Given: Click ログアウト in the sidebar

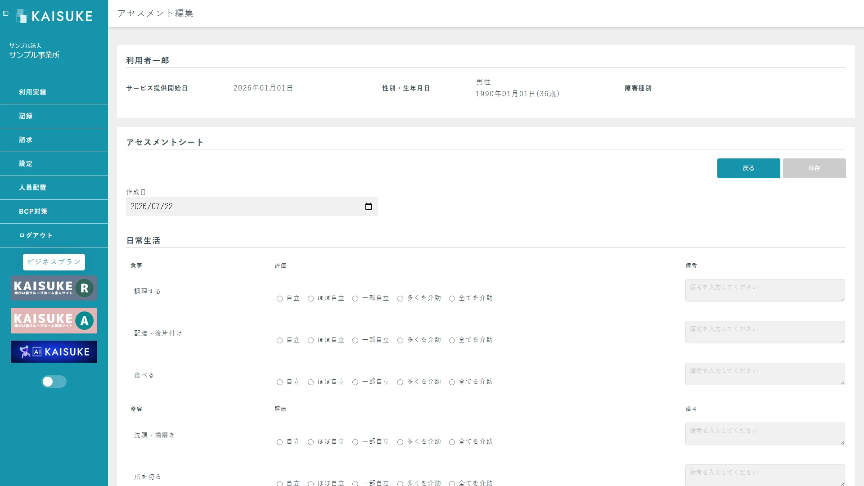Looking at the screenshot, I should click(54, 235).
